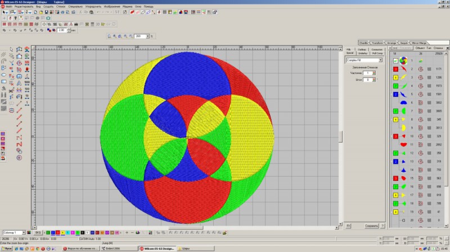Collapse the tree node at object 8
Viewport: 450px width, 252px height.
[391, 120]
